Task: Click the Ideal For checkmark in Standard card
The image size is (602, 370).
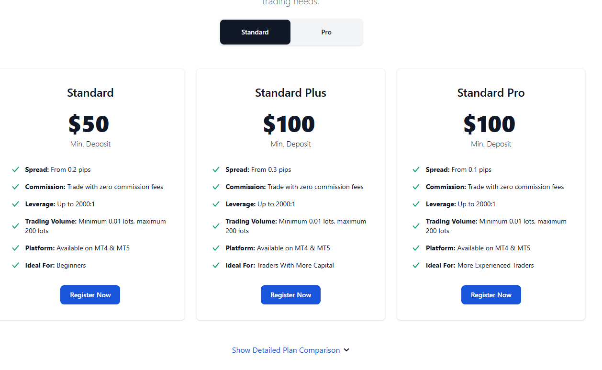Action: (16, 265)
